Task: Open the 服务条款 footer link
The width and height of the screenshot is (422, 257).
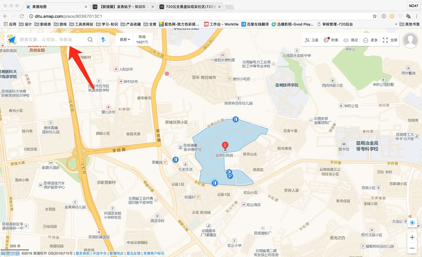Action: [x=82, y=253]
